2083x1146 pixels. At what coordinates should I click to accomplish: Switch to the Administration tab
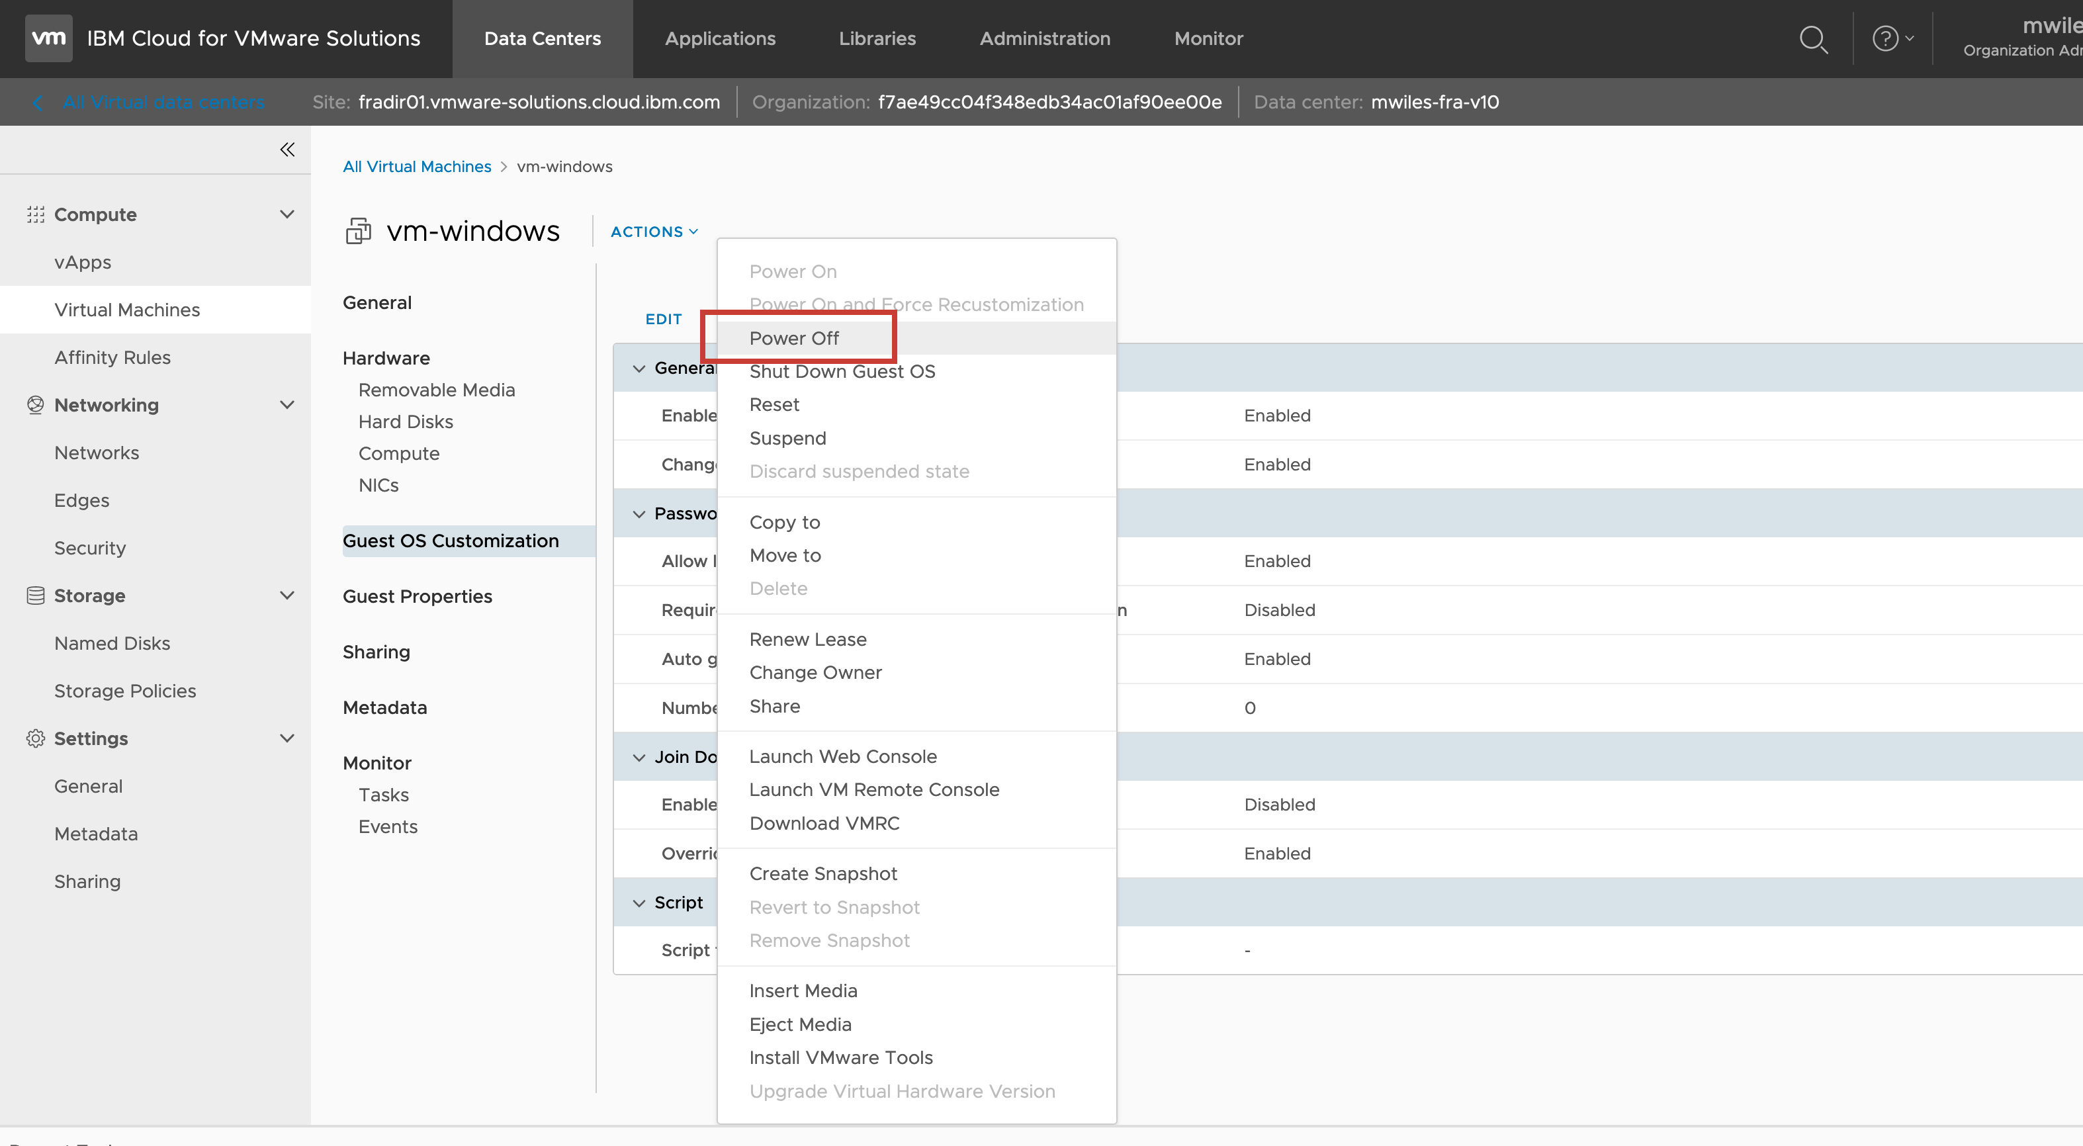[x=1044, y=39]
